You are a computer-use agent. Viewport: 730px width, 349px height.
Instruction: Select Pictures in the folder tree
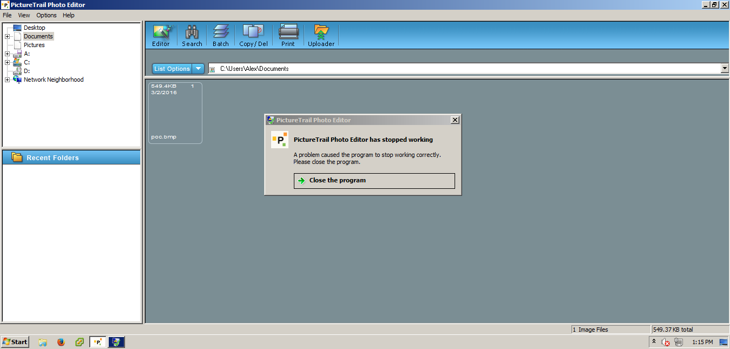click(x=34, y=45)
